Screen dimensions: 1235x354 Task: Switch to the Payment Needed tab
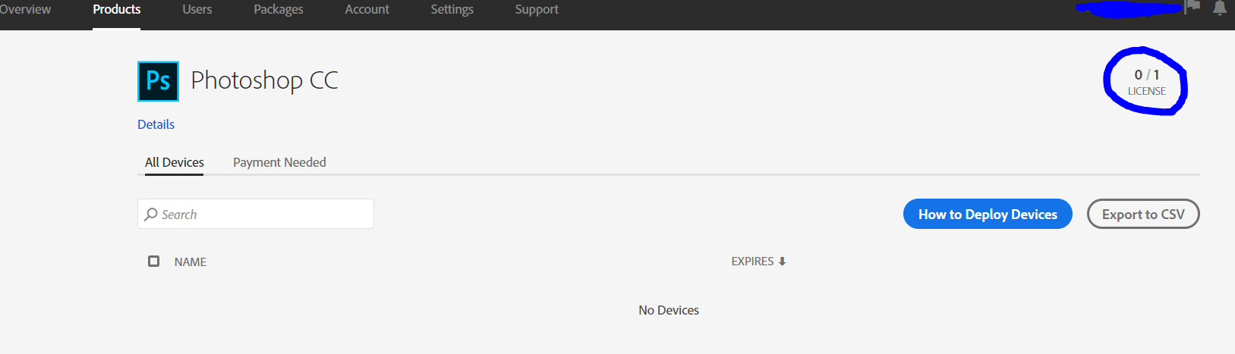coord(279,162)
